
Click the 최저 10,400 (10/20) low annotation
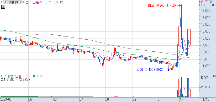151,70
